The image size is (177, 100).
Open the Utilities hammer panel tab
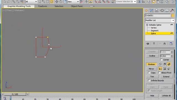tap(172, 11)
